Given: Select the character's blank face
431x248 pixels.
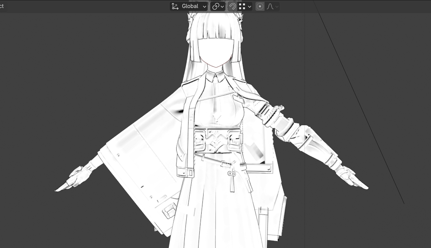Looking at the screenshot, I should pos(215,53).
